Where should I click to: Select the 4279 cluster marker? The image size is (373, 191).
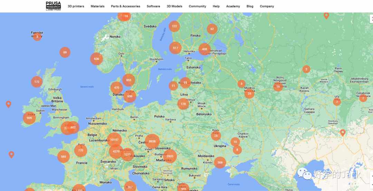[116, 151]
